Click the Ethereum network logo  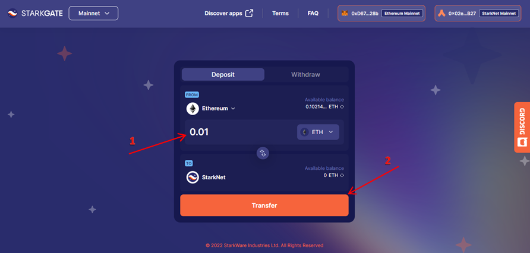(193, 109)
